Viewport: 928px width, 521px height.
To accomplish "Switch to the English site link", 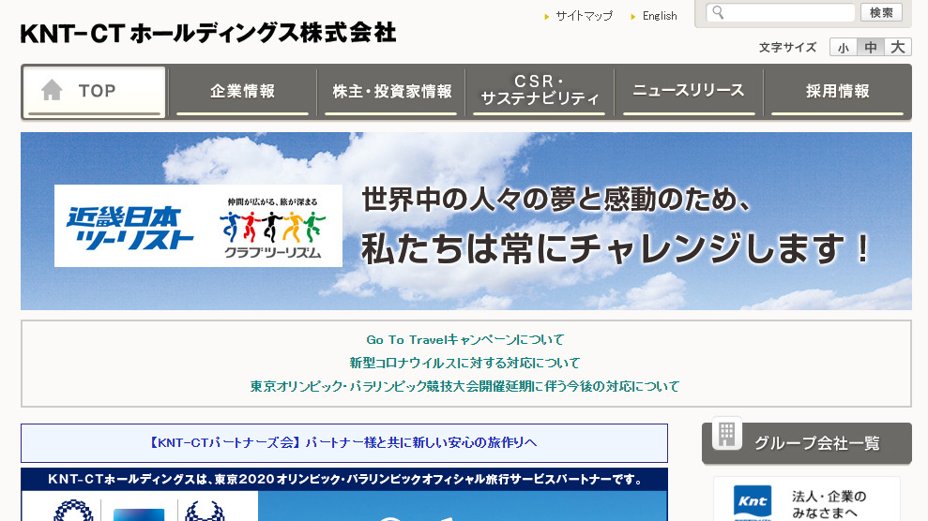I will pos(660,16).
